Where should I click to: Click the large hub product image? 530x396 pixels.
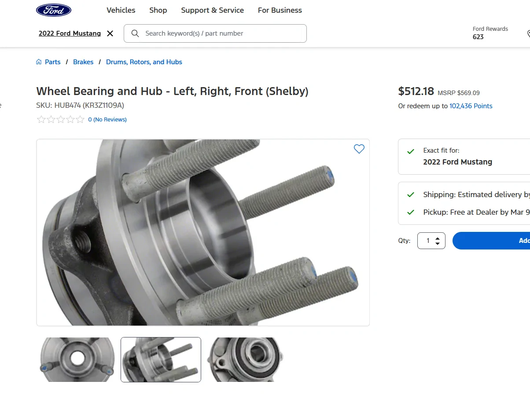click(x=203, y=233)
